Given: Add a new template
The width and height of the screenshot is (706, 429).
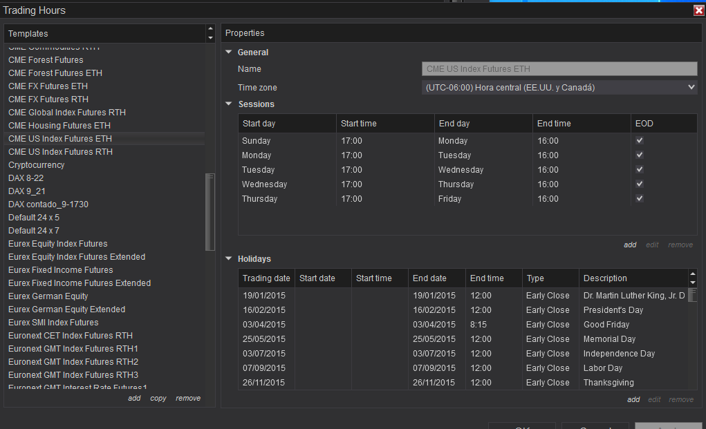Looking at the screenshot, I should click(134, 399).
